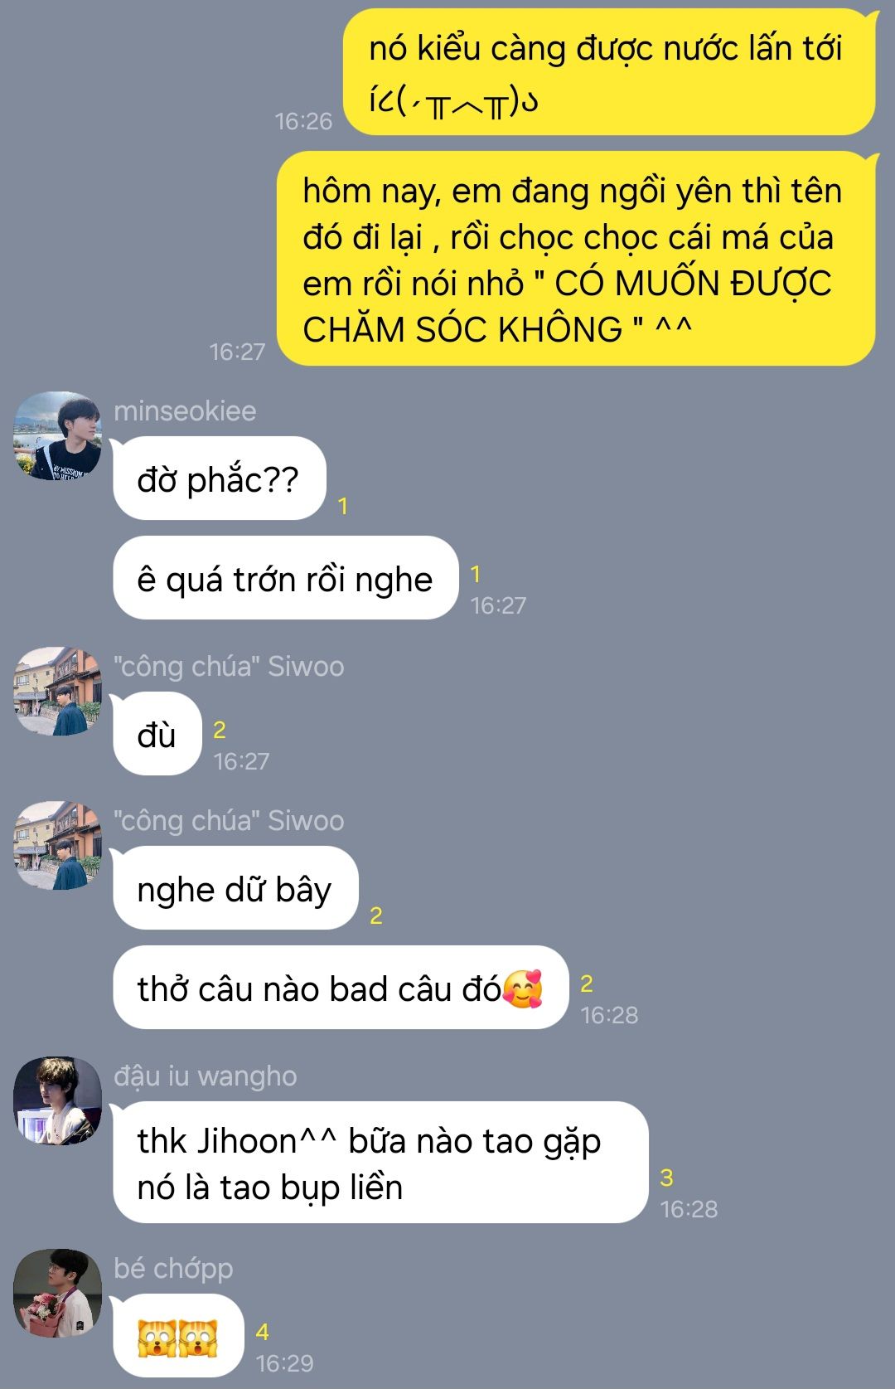
Task: Select yellow 'nó kiểu càng được nước' bubble
Action: pyautogui.click(x=609, y=71)
